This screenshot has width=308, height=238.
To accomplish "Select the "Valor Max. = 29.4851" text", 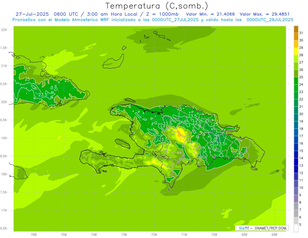I will tap(264, 14).
